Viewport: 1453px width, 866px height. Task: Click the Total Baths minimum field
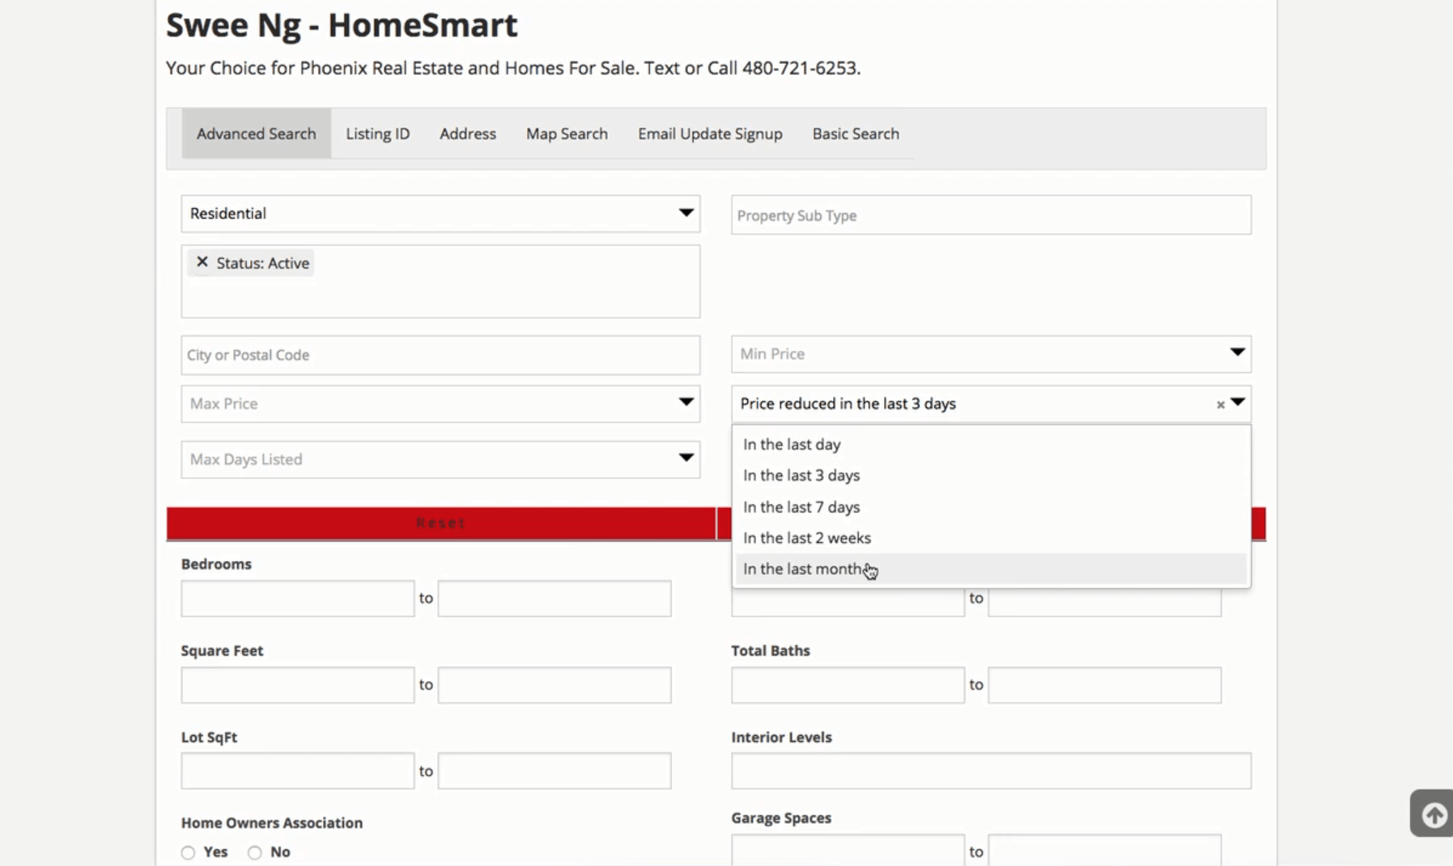point(848,685)
